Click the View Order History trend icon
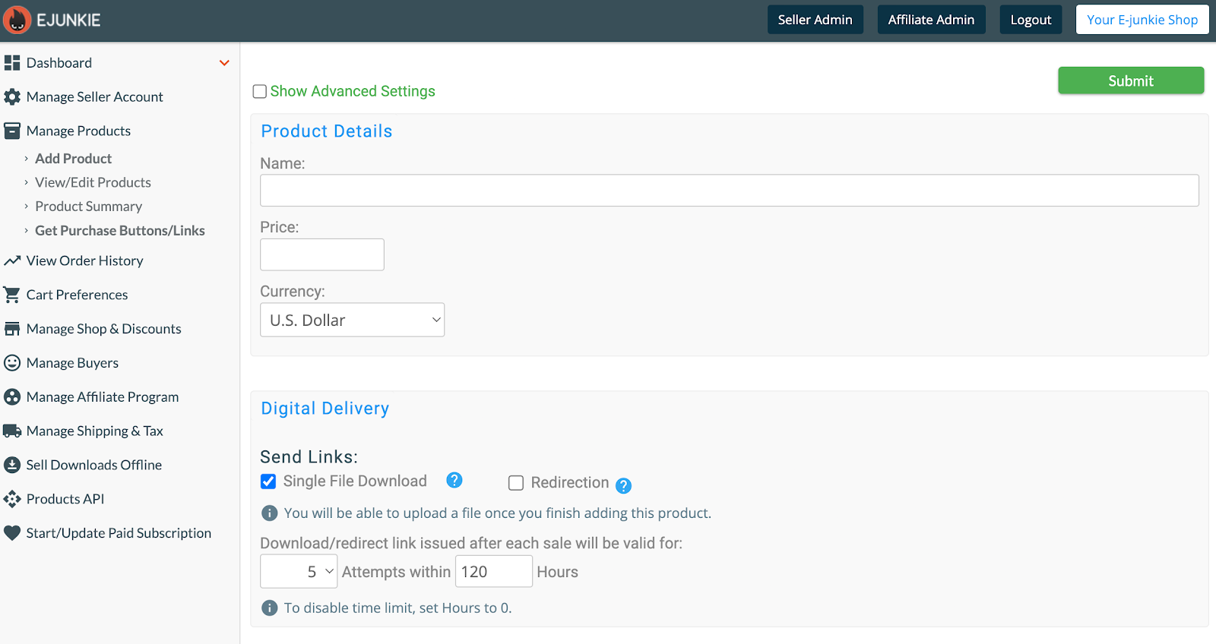Viewport: 1216px width, 644px height. [x=12, y=260]
